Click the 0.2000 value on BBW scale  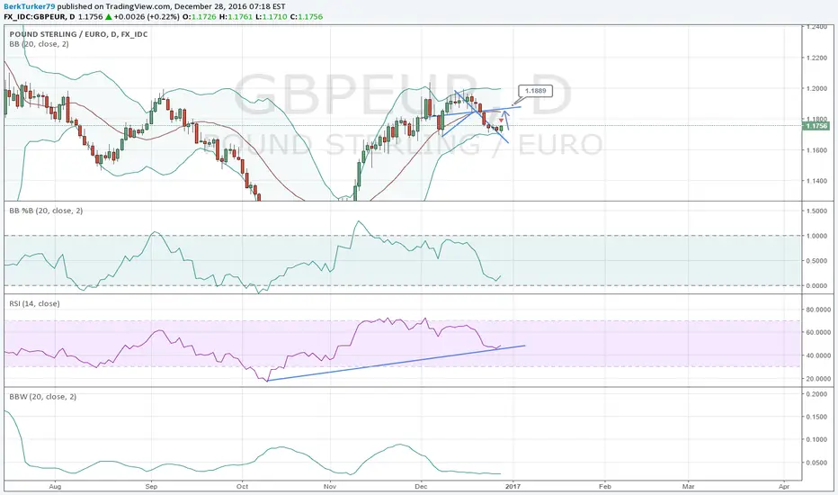[817, 394]
